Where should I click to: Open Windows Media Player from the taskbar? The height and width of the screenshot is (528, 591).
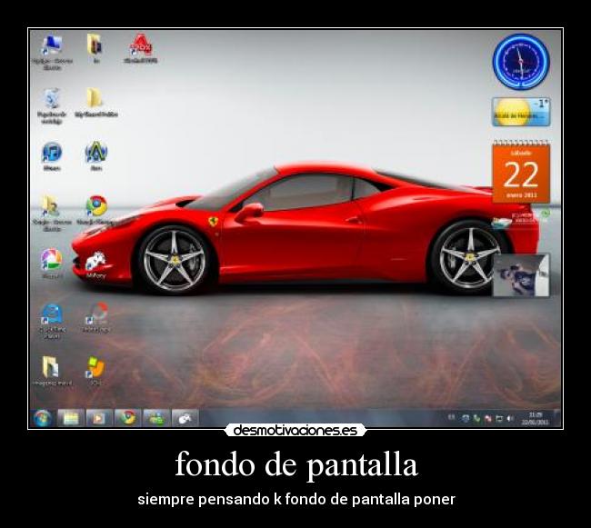[x=99, y=418]
